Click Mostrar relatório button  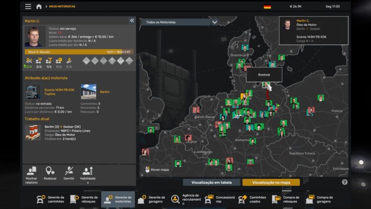tap(32, 175)
